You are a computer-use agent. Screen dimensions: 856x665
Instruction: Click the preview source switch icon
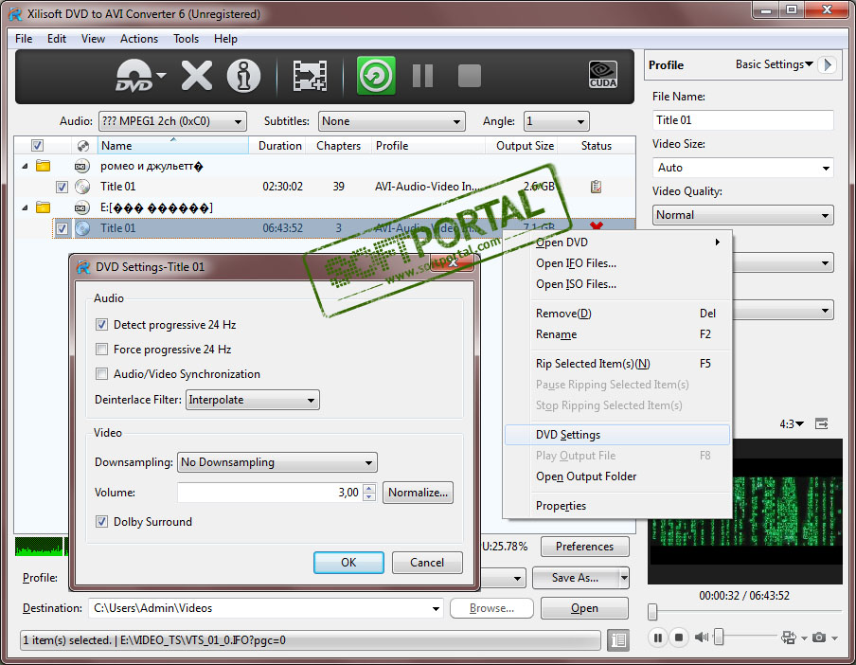789,638
